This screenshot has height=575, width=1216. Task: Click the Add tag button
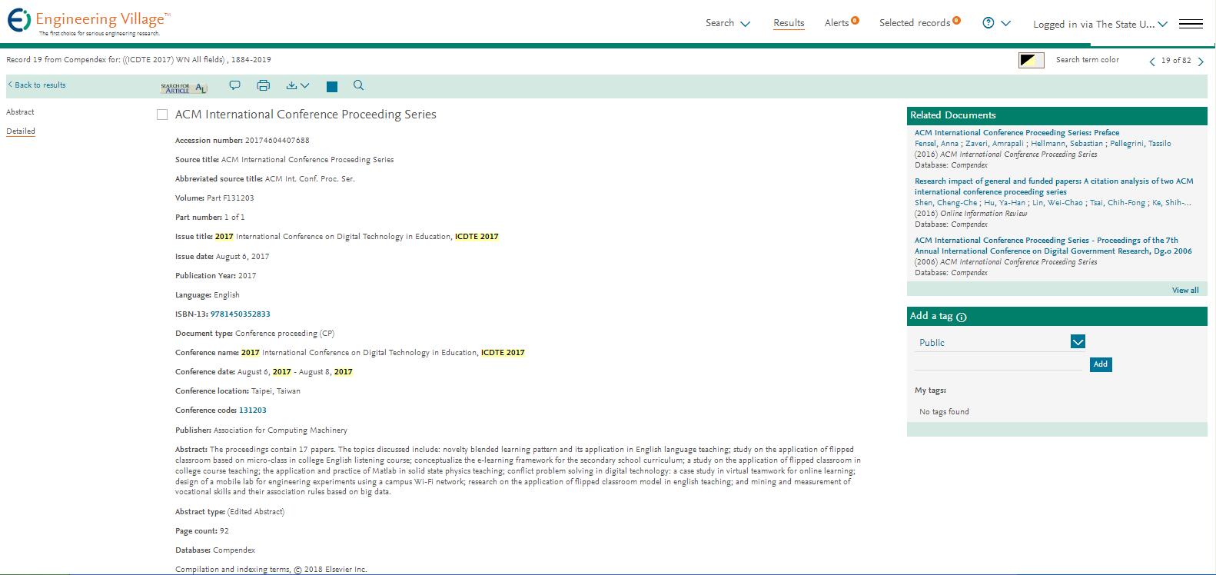pos(1101,364)
